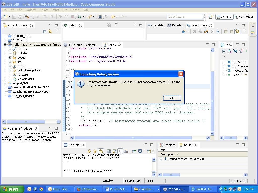Select hello.cfg in Project Explorer
This screenshot has width=258, height=193.
[22, 74]
